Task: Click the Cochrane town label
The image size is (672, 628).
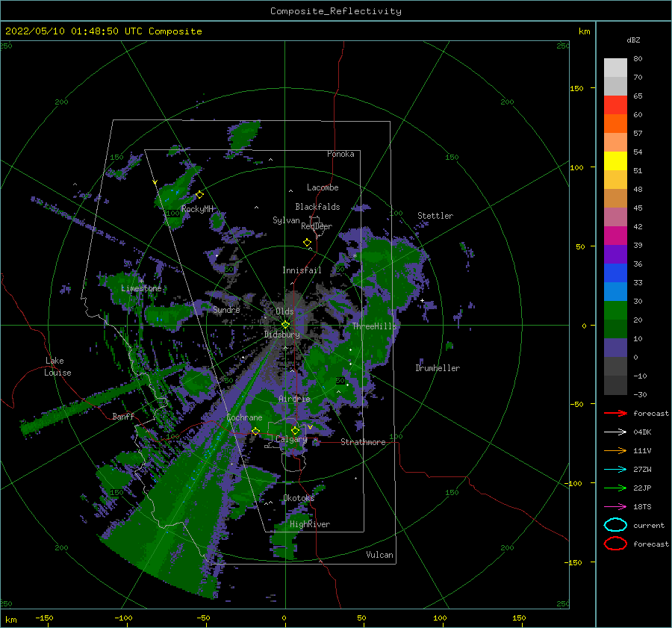Action: [244, 417]
